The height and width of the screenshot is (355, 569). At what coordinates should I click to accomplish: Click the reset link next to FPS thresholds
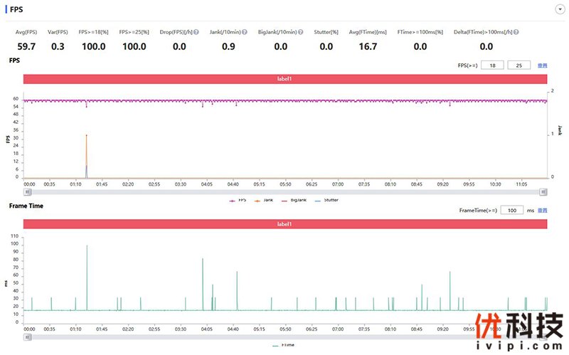tap(542, 65)
